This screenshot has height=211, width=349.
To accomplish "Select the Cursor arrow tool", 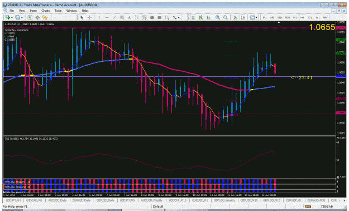I will 82,17.
